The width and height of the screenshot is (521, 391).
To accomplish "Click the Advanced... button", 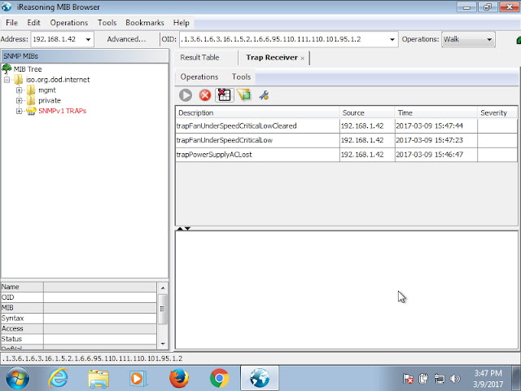I will click(126, 39).
